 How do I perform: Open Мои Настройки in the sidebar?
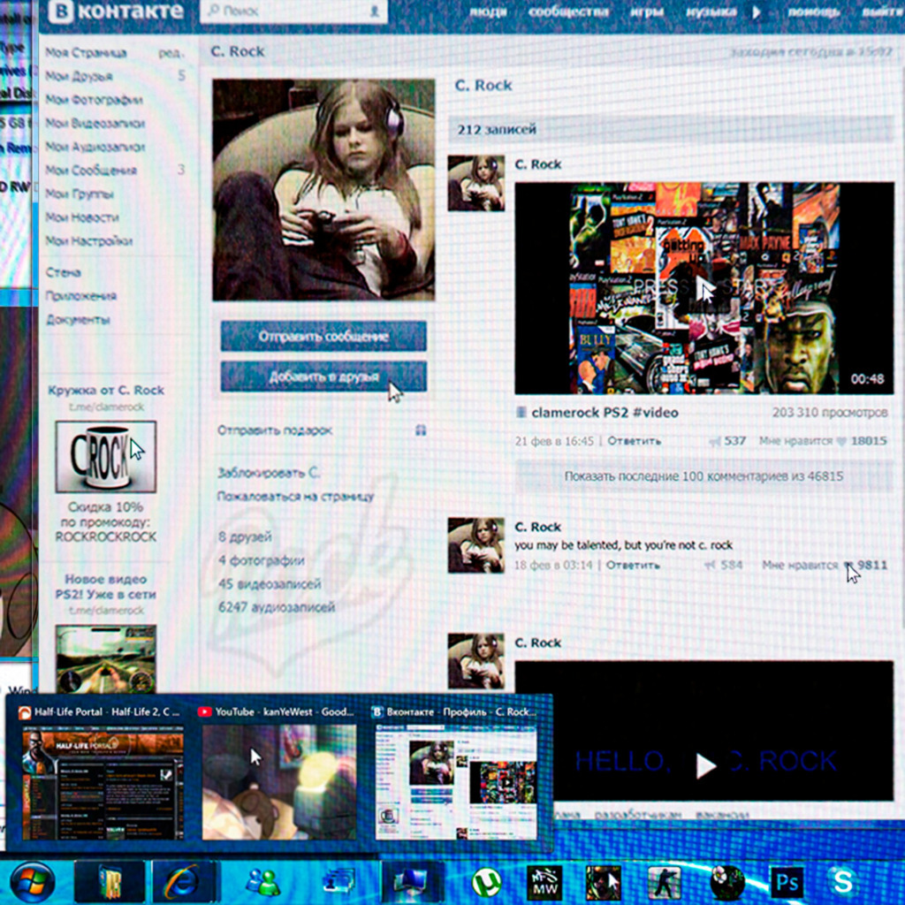click(89, 240)
